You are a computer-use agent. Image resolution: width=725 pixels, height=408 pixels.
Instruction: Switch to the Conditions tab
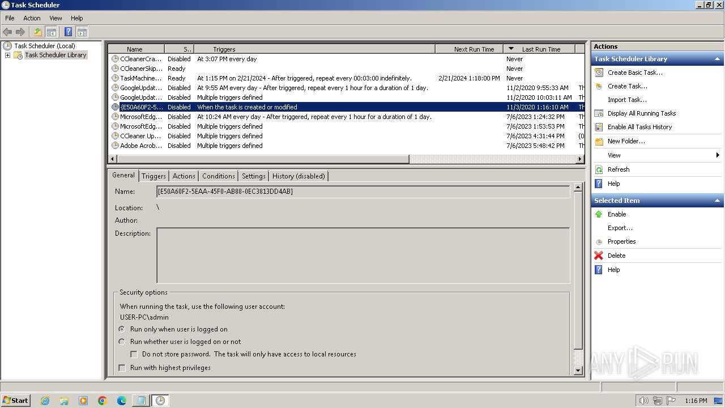(219, 176)
